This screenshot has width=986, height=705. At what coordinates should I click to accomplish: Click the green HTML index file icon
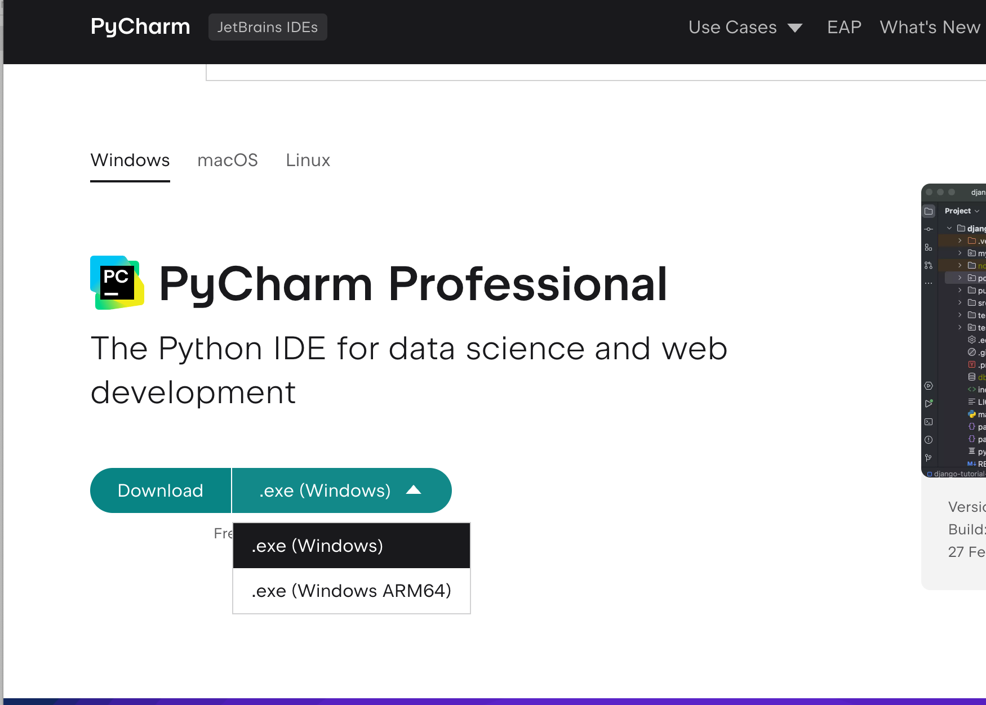972,389
